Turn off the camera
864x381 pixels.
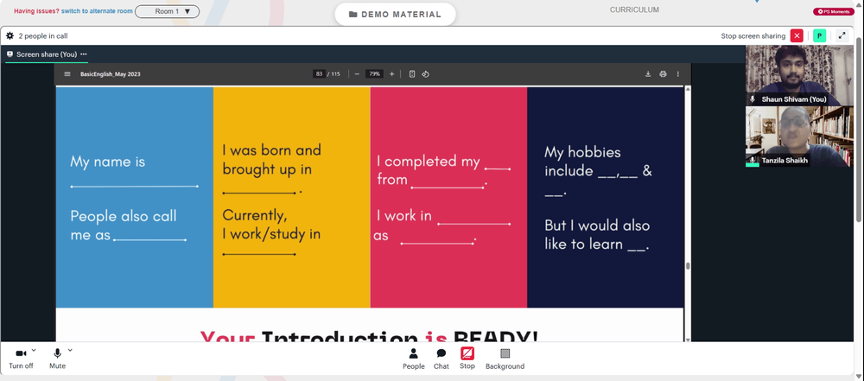tap(21, 359)
